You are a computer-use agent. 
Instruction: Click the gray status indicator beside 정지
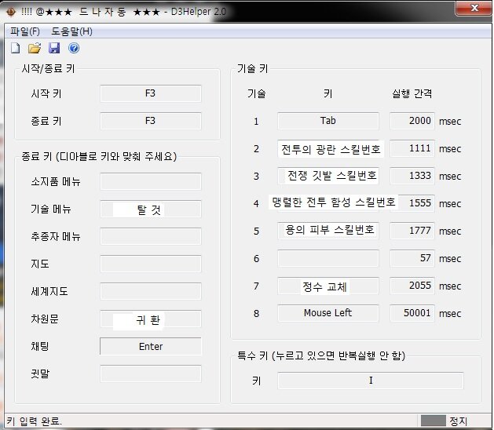pos(434,421)
